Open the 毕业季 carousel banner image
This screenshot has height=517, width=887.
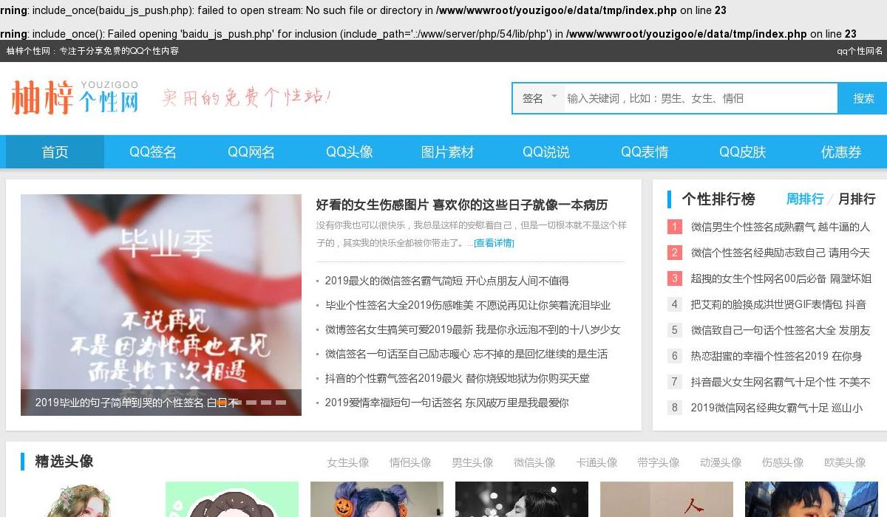click(x=161, y=304)
